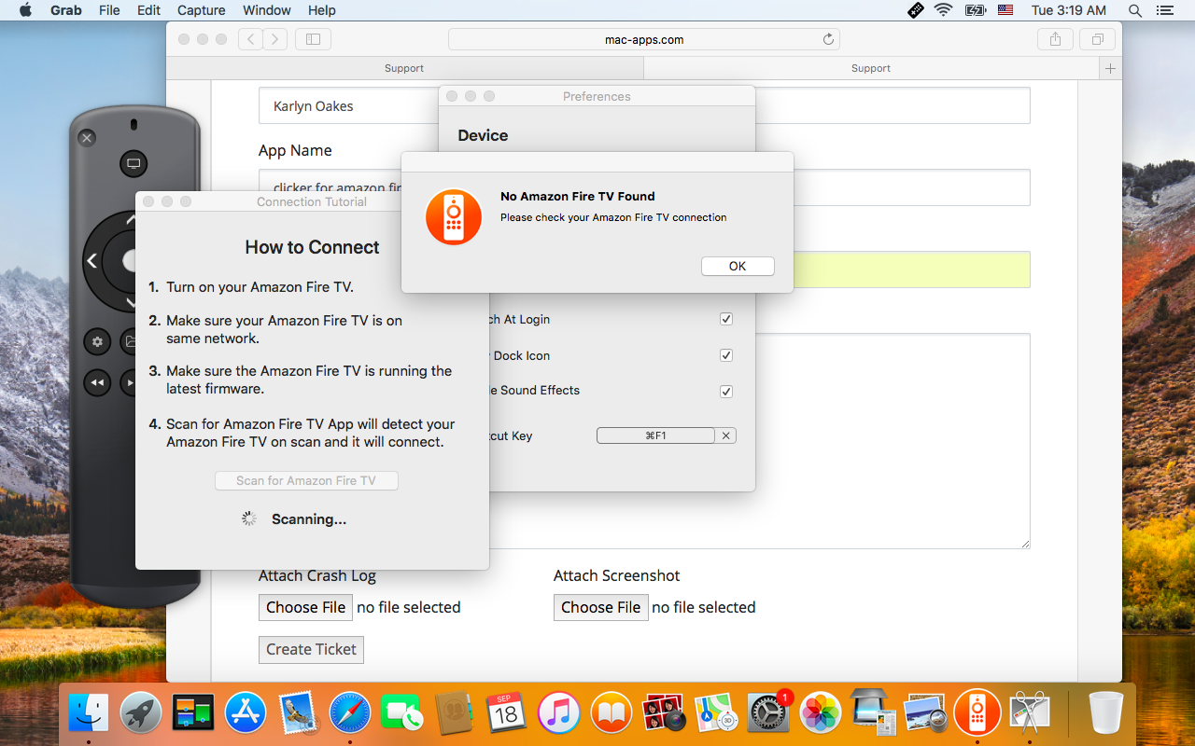
Task: Click the "Scanning..." status text
Action: pyautogui.click(x=309, y=519)
